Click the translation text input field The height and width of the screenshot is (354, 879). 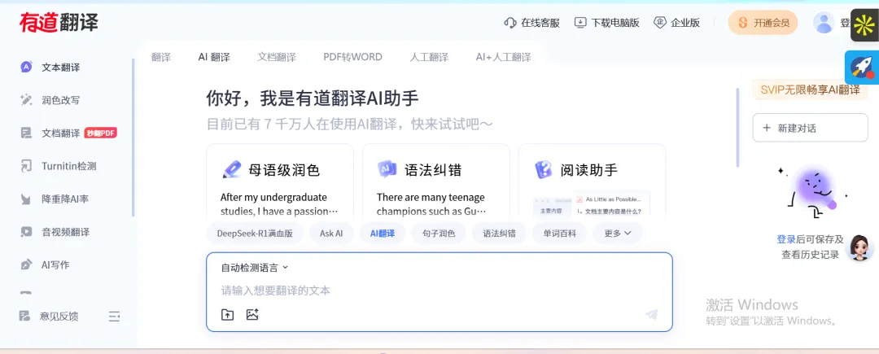coord(439,291)
